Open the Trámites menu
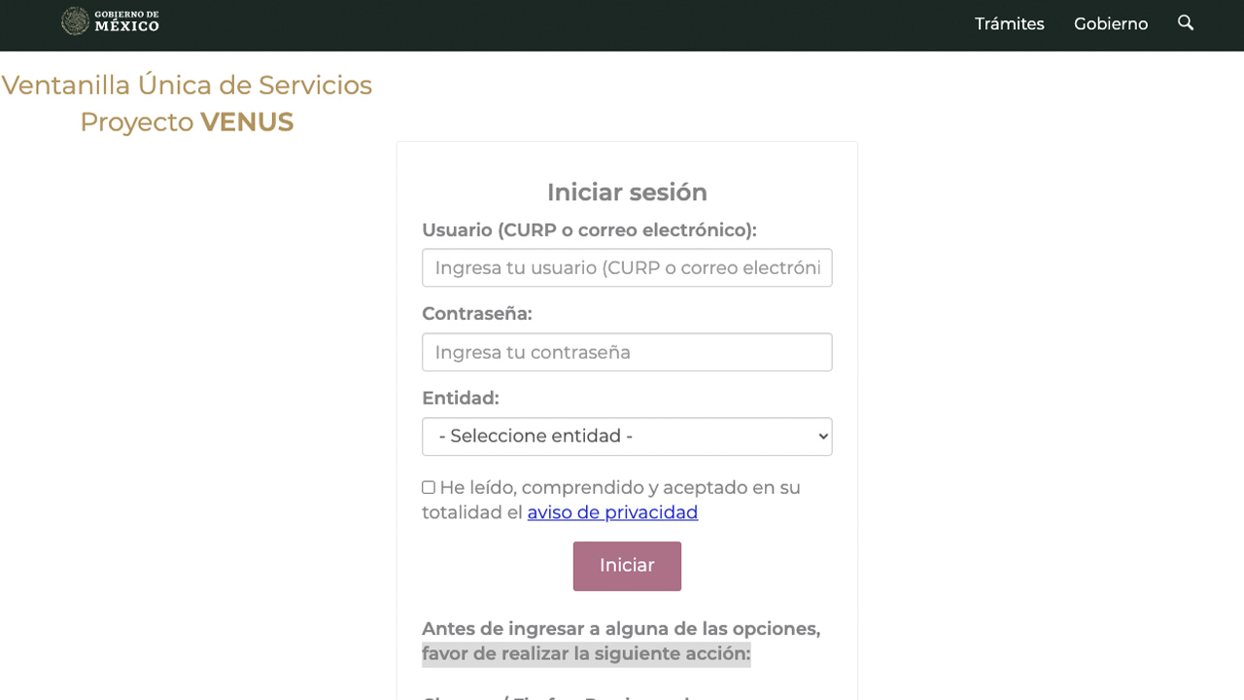This screenshot has height=700, width=1244. (x=1010, y=24)
